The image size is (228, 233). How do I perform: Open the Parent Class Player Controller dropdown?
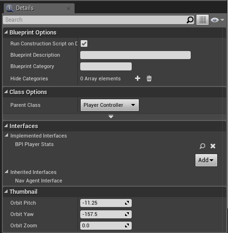point(110,105)
